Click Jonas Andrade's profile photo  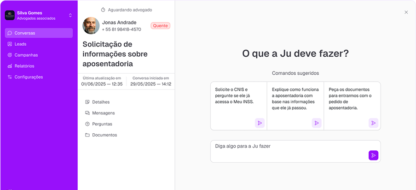(x=91, y=26)
